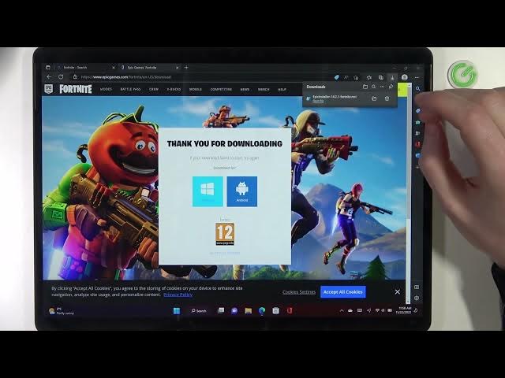The height and width of the screenshot is (378, 505).
Task: Open the News page
Action: (x=245, y=89)
